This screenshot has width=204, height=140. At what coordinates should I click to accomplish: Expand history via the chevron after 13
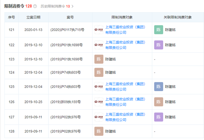(72, 6)
